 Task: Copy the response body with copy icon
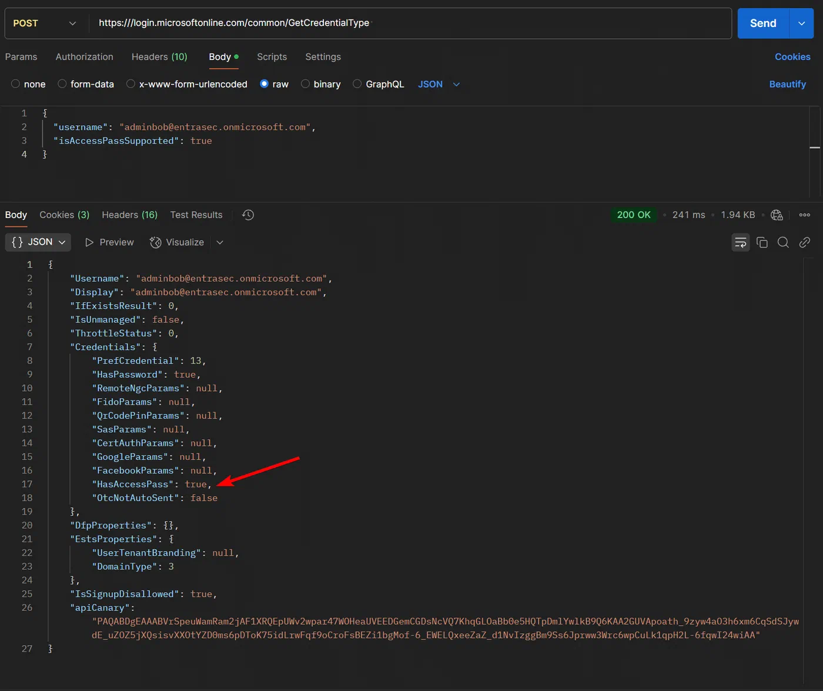(762, 242)
